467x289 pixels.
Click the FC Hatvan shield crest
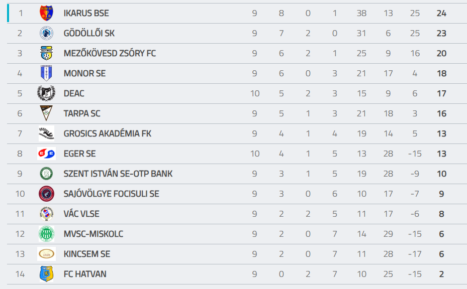coord(46,274)
